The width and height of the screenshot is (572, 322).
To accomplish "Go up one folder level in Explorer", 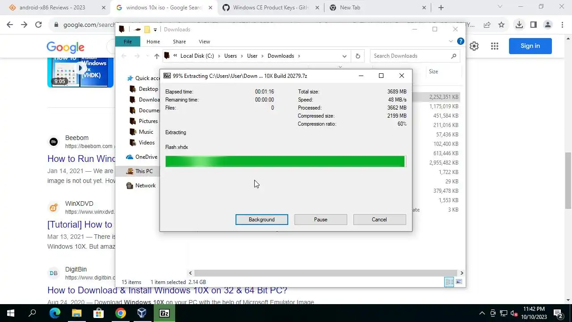I will (x=156, y=56).
